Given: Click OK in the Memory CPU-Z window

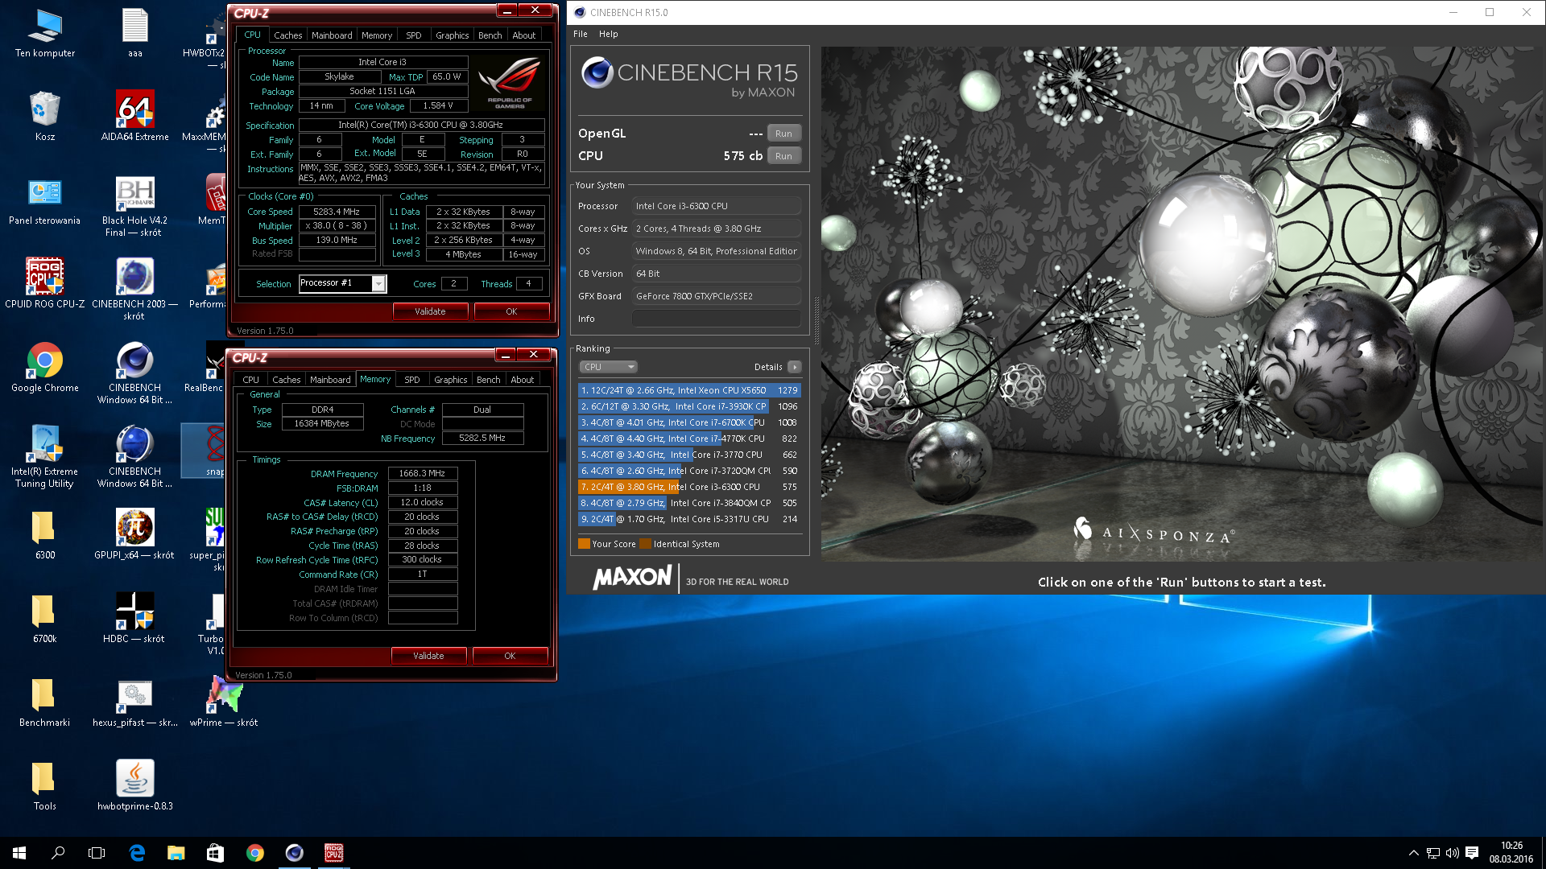Looking at the screenshot, I should [x=510, y=656].
